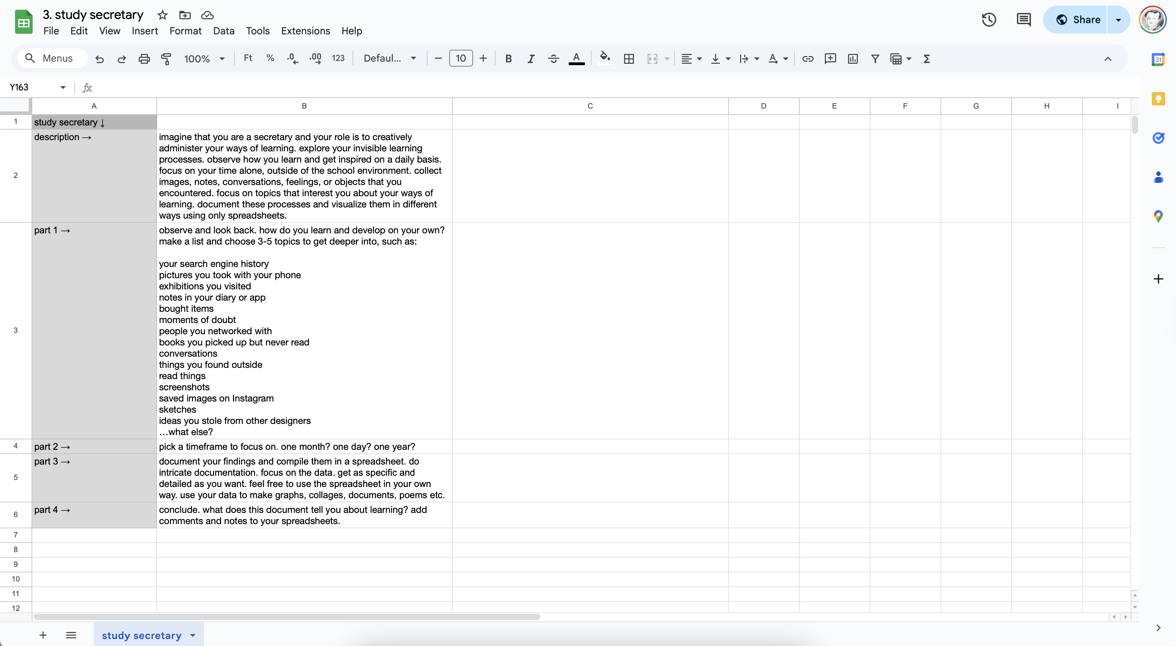Open the Format menu
Screen dimensions: 1176x646
(x=185, y=30)
